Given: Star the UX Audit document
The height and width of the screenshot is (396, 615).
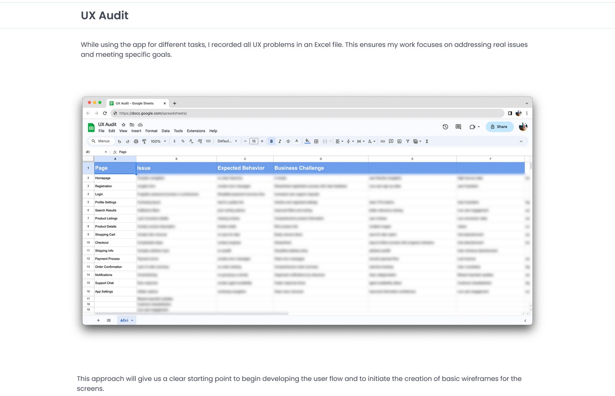Looking at the screenshot, I should [x=123, y=125].
